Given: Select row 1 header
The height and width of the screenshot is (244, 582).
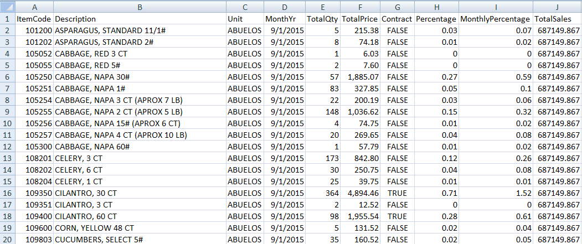Looking at the screenshot, I should [x=7, y=19].
